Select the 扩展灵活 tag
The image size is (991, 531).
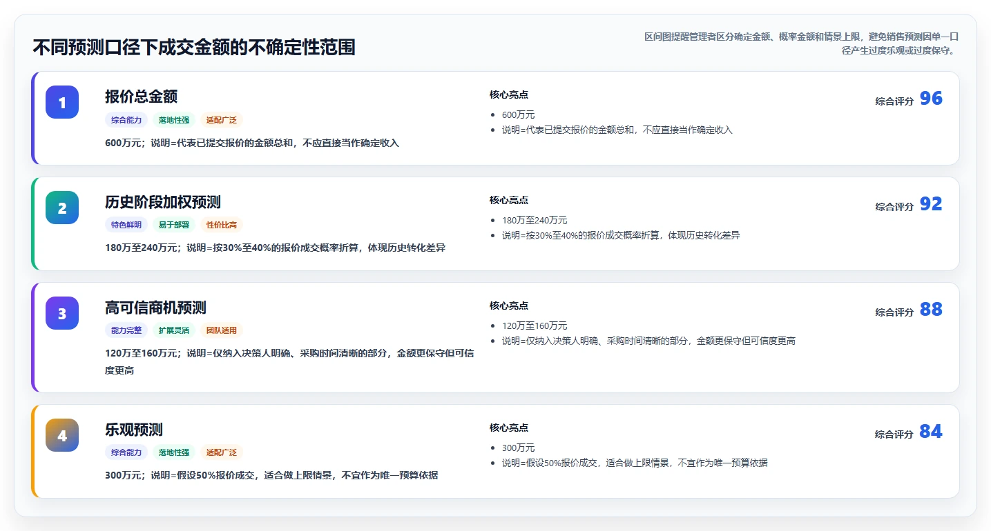174,330
